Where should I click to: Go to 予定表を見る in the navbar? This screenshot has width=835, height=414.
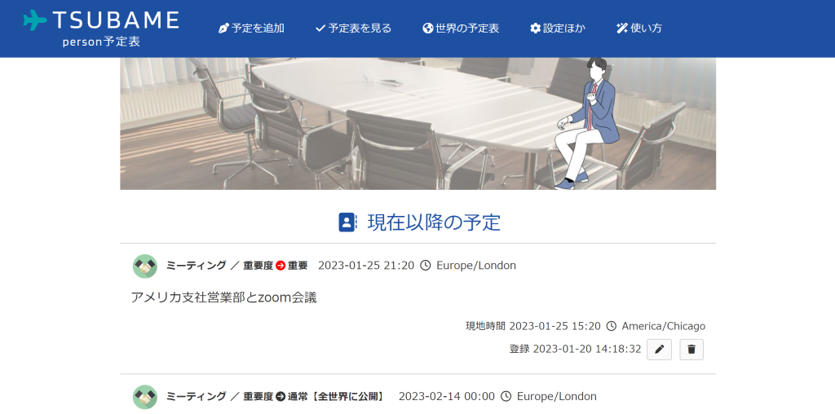[x=353, y=29]
